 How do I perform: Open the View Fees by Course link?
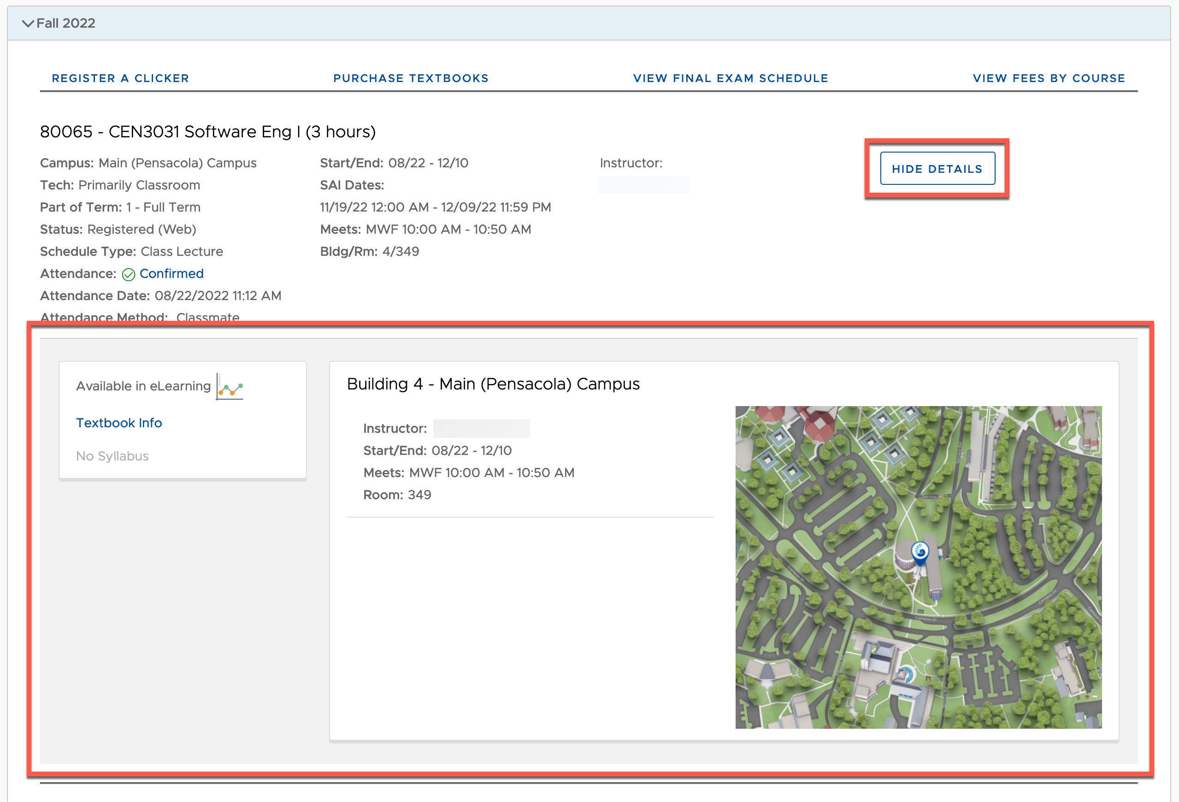[1049, 78]
